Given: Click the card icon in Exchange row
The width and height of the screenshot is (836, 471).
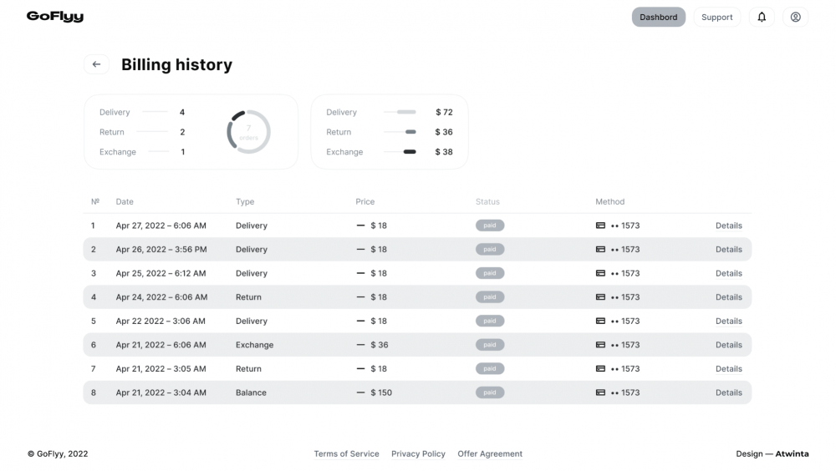Looking at the screenshot, I should pyautogui.click(x=600, y=345).
